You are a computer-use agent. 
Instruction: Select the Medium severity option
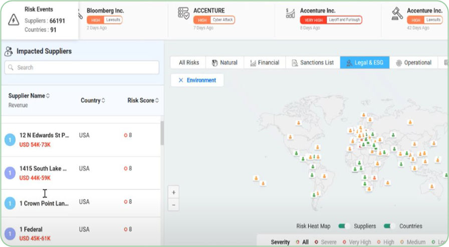coord(413,242)
